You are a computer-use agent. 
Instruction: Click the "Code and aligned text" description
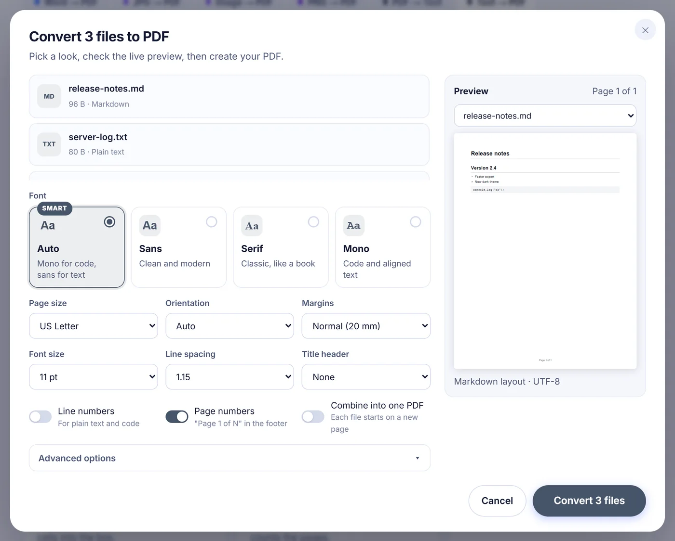click(377, 269)
